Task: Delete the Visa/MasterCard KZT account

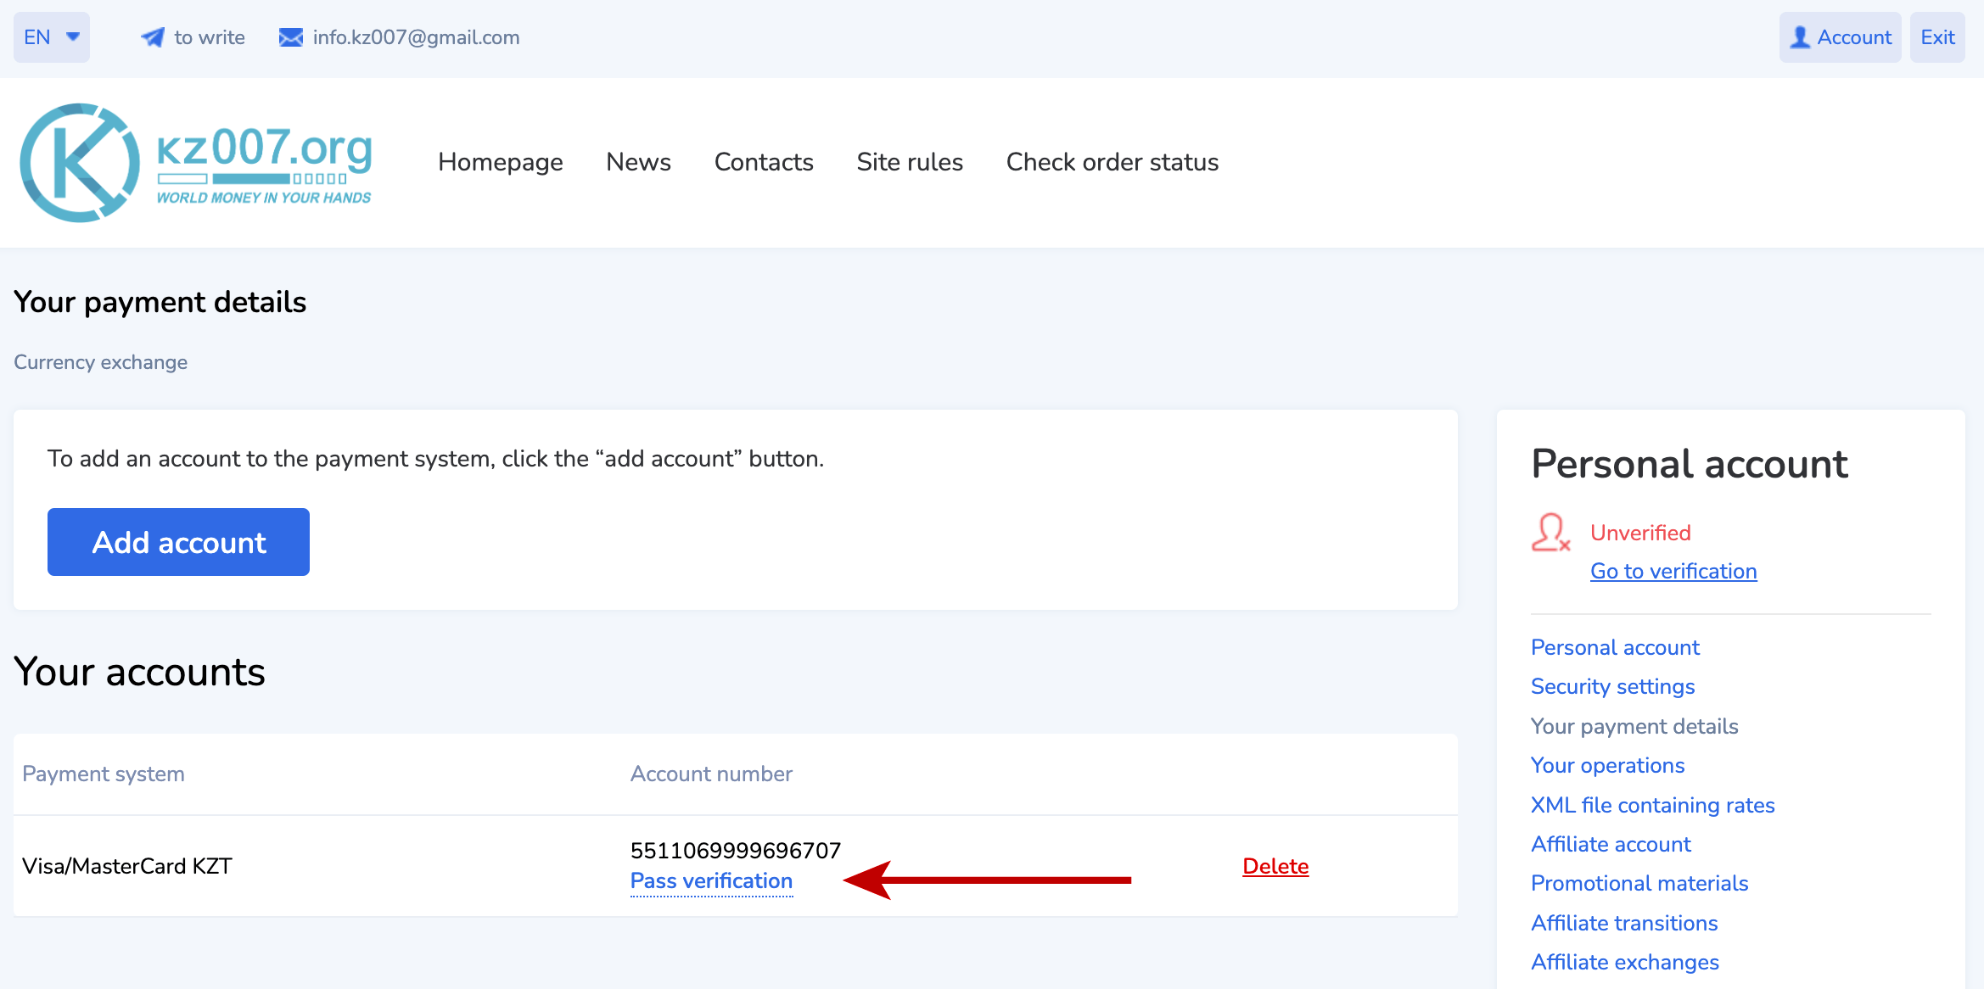Action: (1275, 866)
